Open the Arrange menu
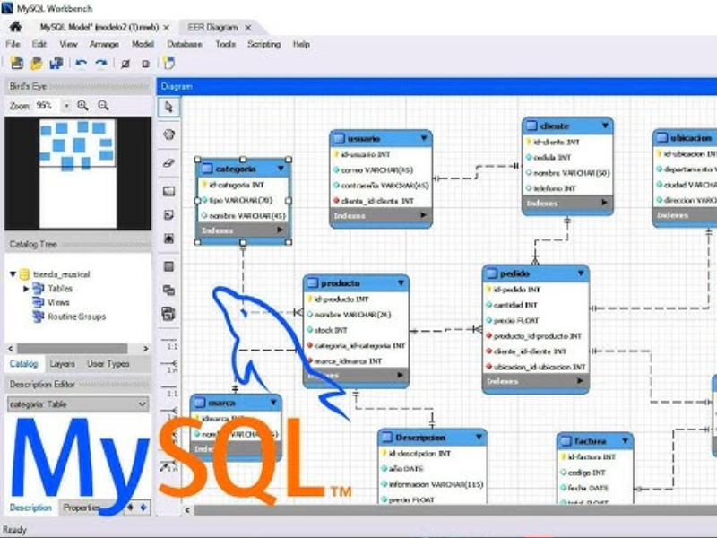717x538 pixels. [104, 44]
